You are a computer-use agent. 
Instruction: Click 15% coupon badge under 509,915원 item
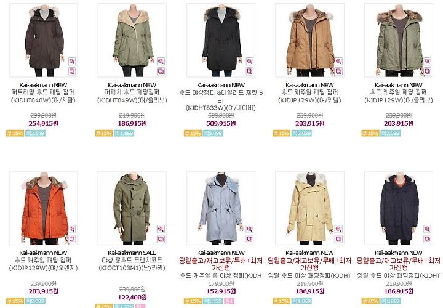(193, 133)
